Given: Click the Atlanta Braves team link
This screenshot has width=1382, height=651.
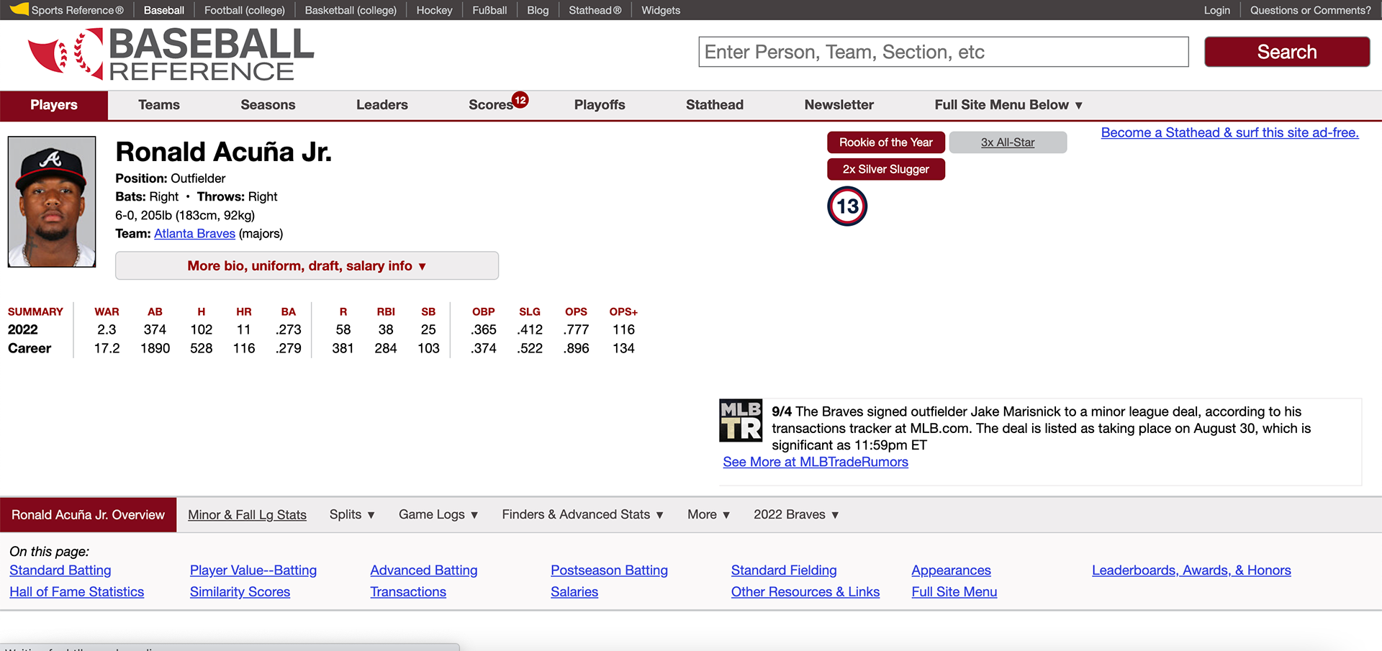Looking at the screenshot, I should (x=194, y=234).
